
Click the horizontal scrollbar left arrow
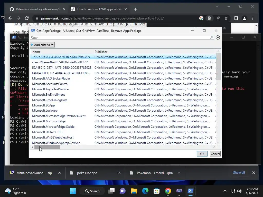click(32, 147)
